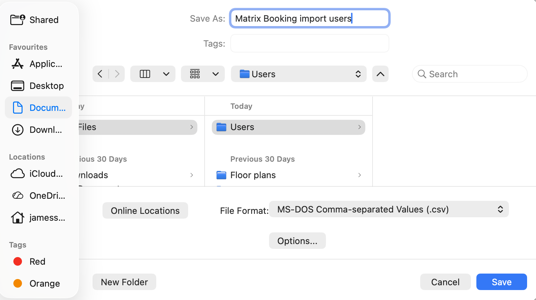Click inside the Tags input field
The width and height of the screenshot is (536, 300).
pyautogui.click(x=309, y=43)
